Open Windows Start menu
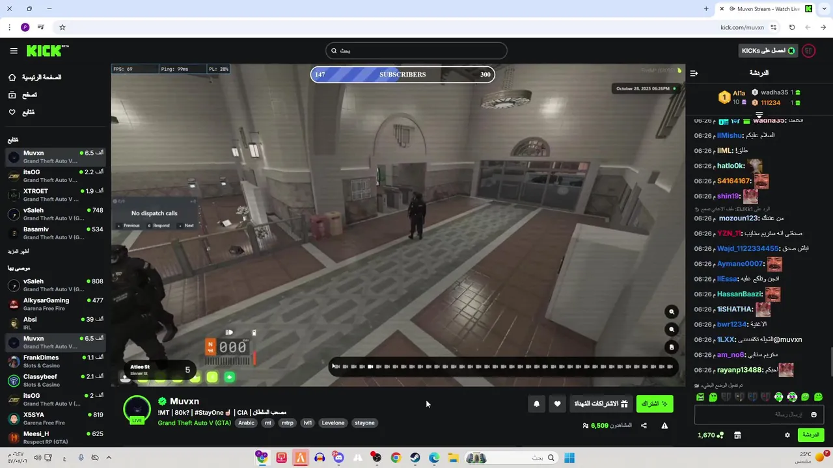 click(x=569, y=458)
